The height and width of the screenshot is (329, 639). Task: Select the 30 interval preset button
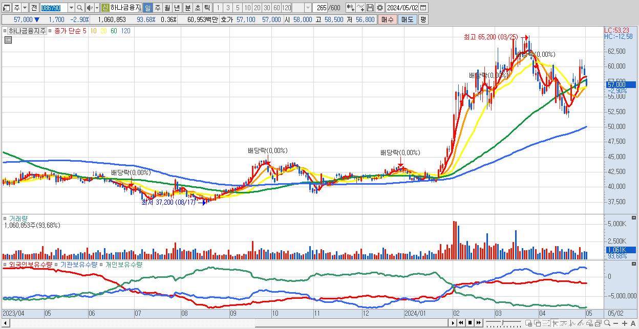click(266, 8)
